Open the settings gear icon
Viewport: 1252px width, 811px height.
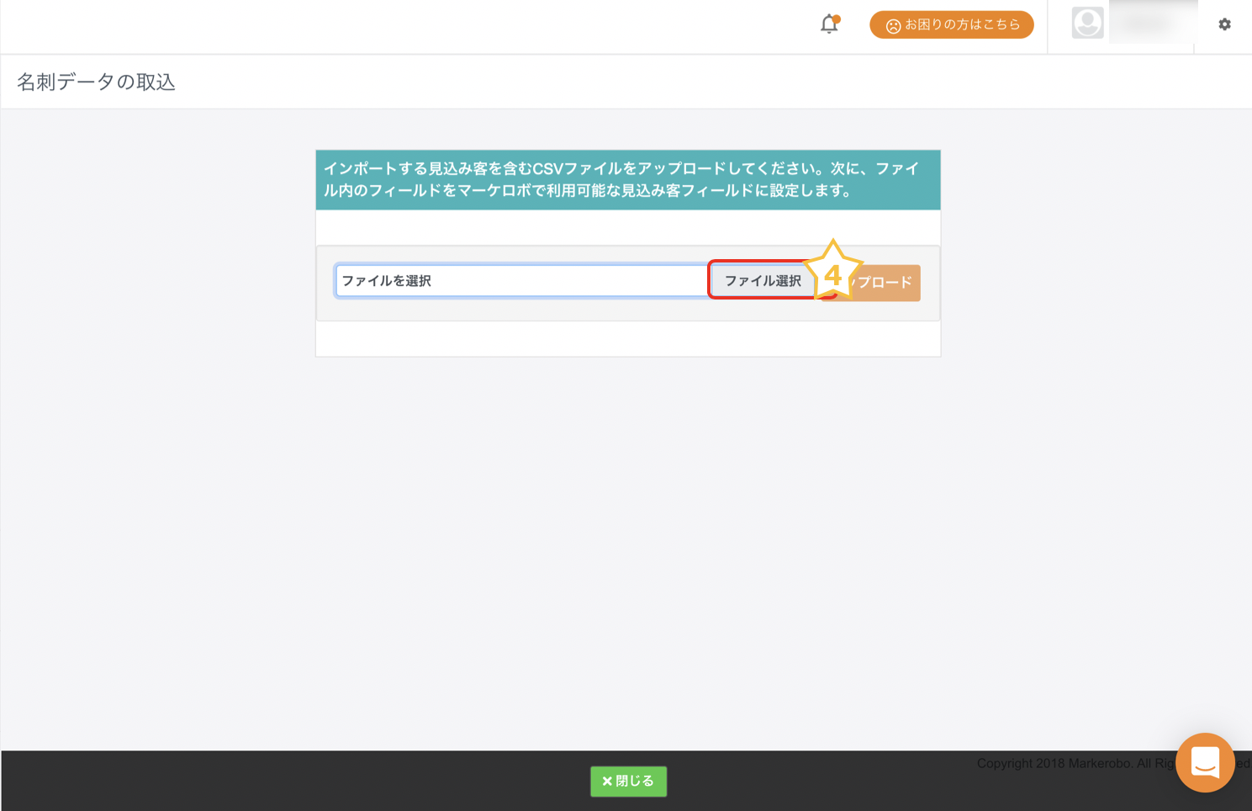tap(1224, 24)
